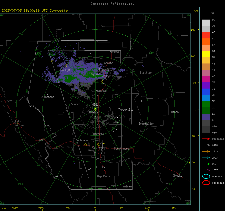Viewport: 225px width, 211px height.
Task: Click the Composite_Reflectivity title
Action: tap(112, 4)
